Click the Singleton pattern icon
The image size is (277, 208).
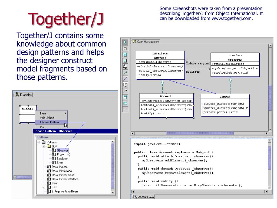click(54, 158)
